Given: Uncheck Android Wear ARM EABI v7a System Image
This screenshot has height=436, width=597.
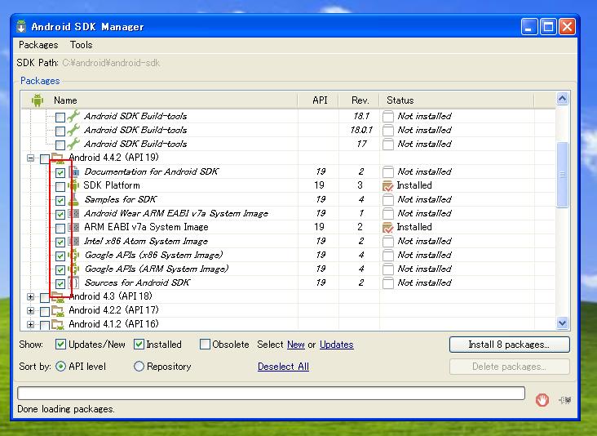Looking at the screenshot, I should [60, 215].
